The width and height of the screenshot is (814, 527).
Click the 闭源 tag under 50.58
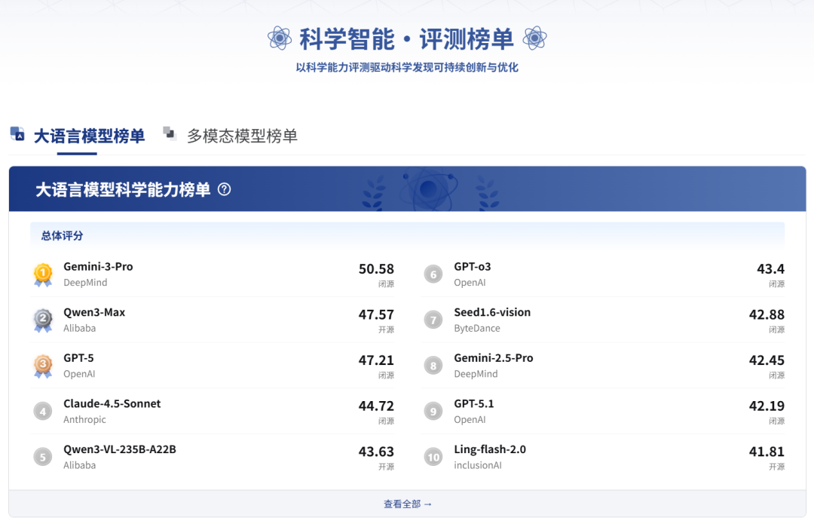pos(386,284)
